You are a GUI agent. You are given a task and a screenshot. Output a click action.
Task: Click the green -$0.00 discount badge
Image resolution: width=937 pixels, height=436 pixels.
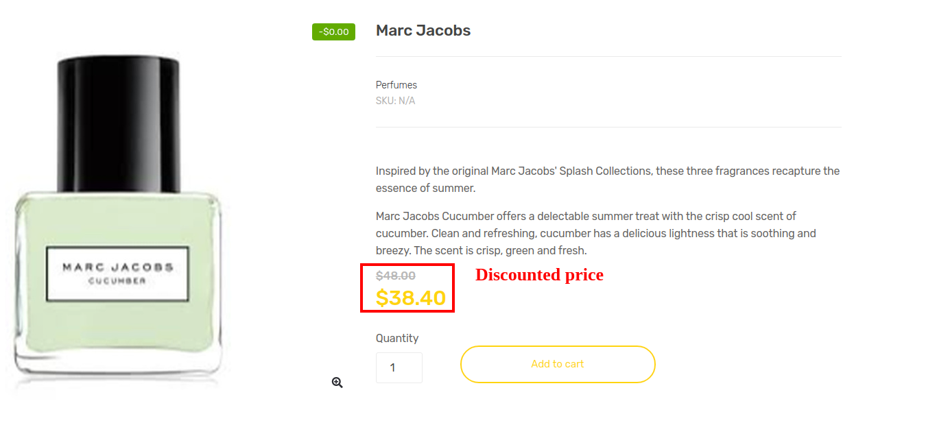click(x=333, y=32)
